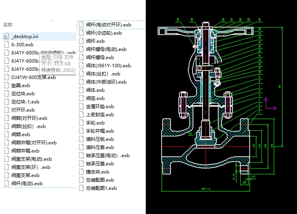297x214 pixels.
Task: Select the 填料压板.exb file
Action: point(100,139)
